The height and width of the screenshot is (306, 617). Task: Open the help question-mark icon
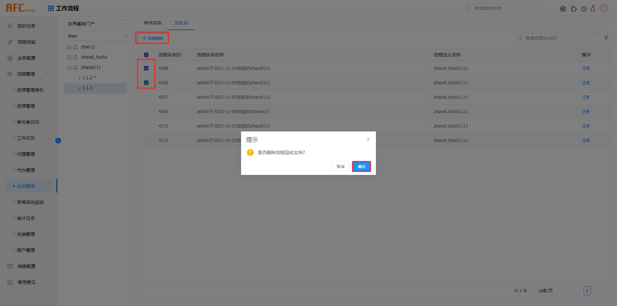point(584,9)
